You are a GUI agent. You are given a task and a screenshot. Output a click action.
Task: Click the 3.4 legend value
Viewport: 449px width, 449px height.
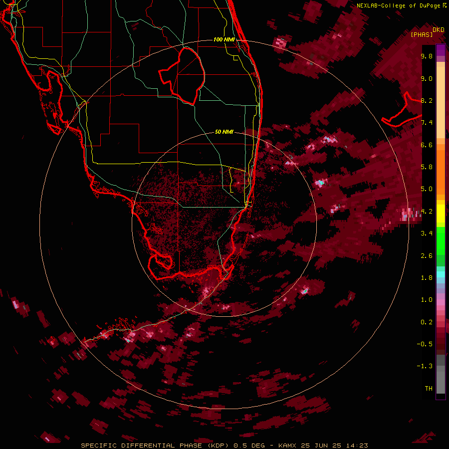[x=427, y=233]
